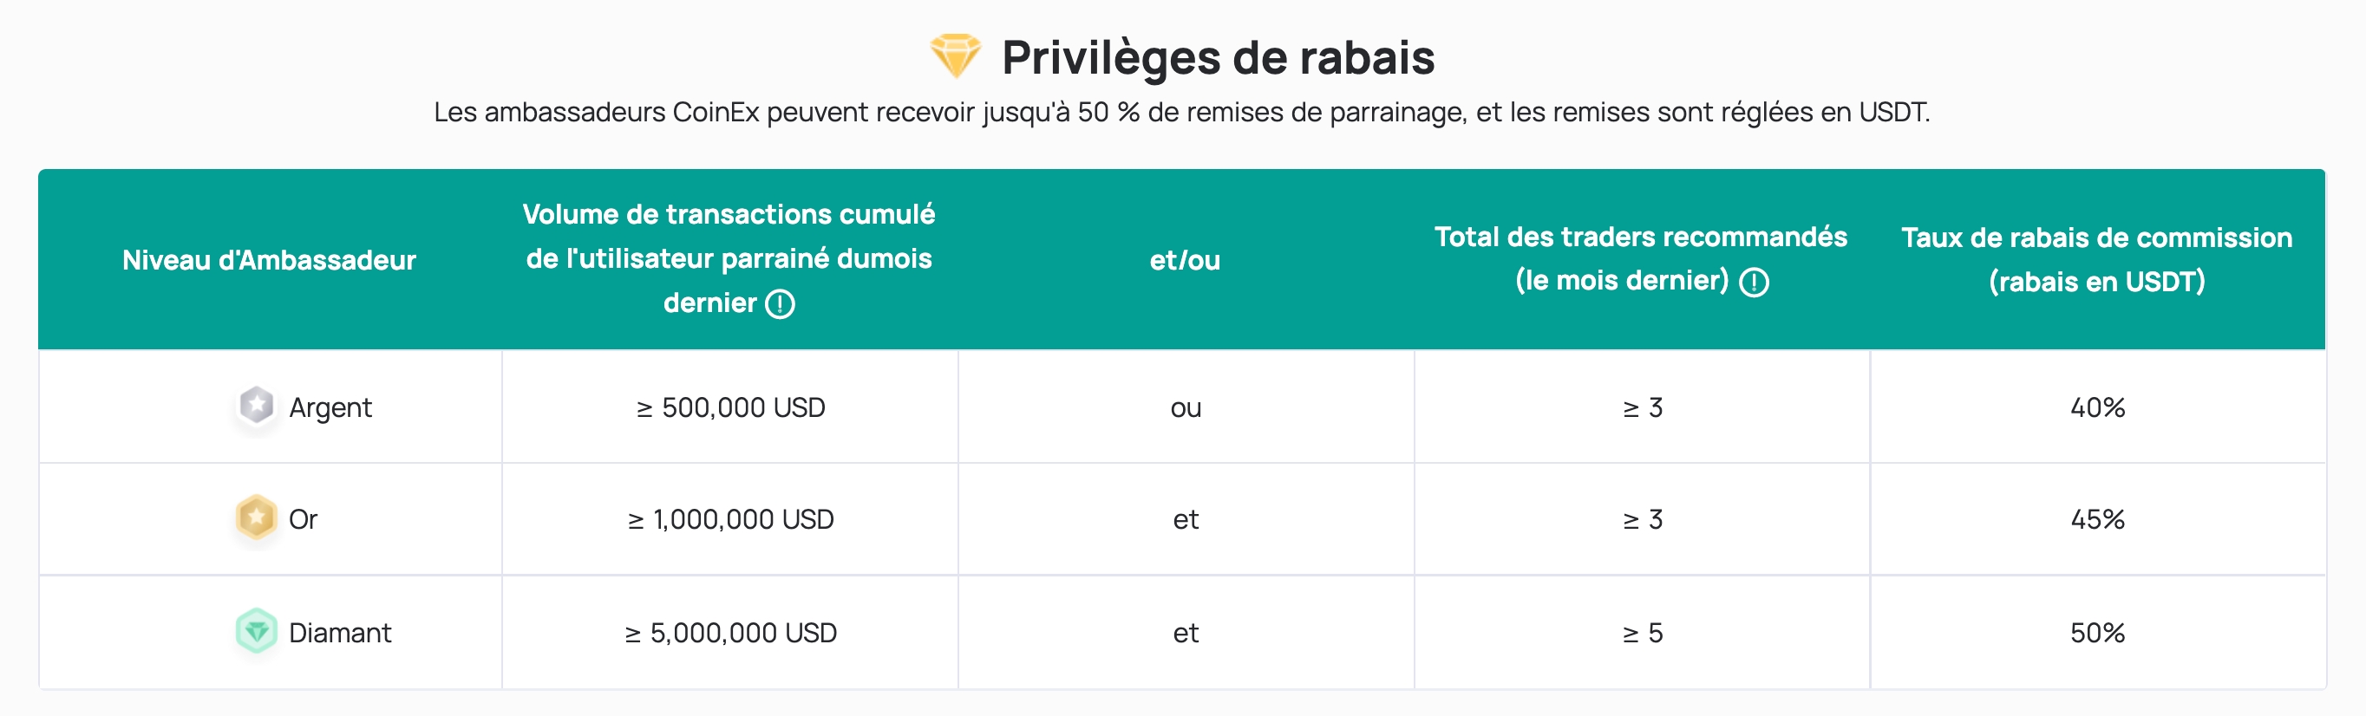Click the 'Volume de transactions cumulé' header text
Viewport: 2366px width, 716px height.
[729, 214]
